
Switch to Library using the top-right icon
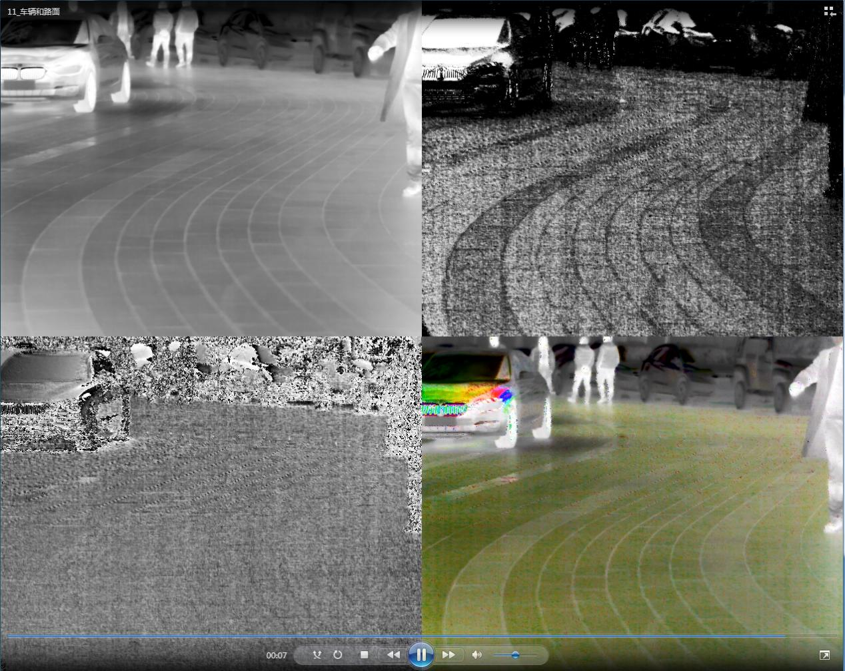pyautogui.click(x=830, y=11)
